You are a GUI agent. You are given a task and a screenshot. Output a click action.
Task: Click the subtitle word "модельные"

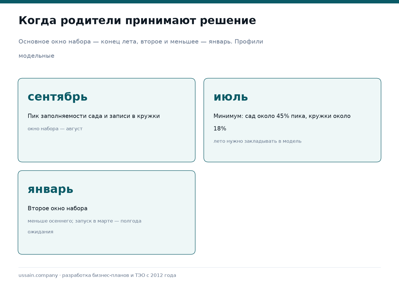36,56
